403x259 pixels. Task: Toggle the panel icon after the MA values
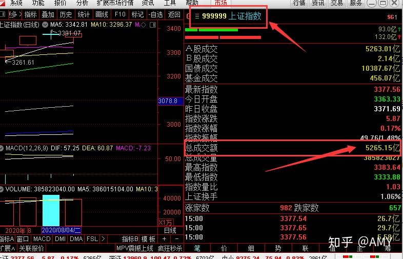(153, 25)
